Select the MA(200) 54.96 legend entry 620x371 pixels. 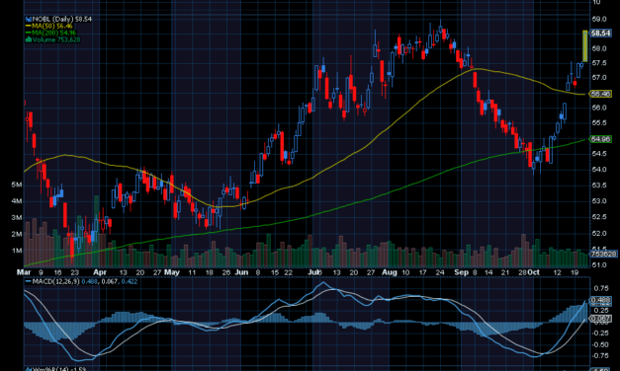tap(53, 33)
